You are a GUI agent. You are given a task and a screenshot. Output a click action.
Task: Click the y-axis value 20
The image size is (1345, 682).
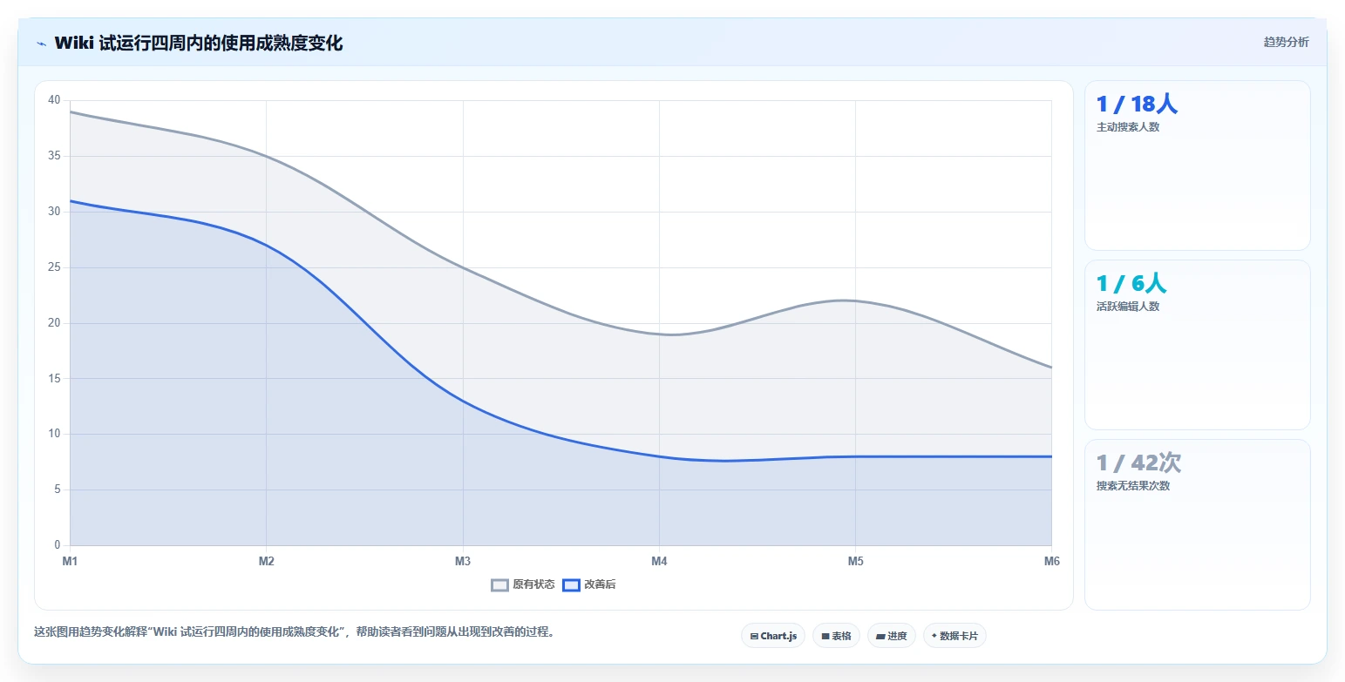[54, 323]
